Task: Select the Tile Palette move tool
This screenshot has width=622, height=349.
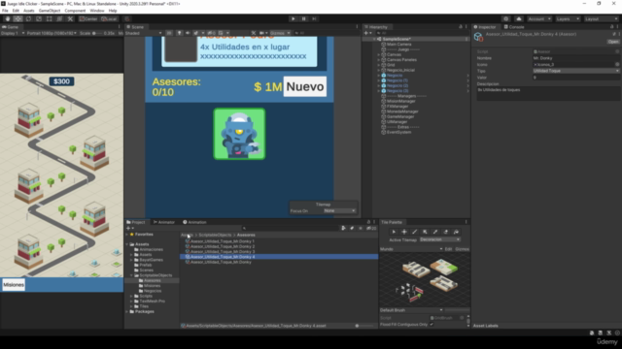Action: pyautogui.click(x=404, y=232)
